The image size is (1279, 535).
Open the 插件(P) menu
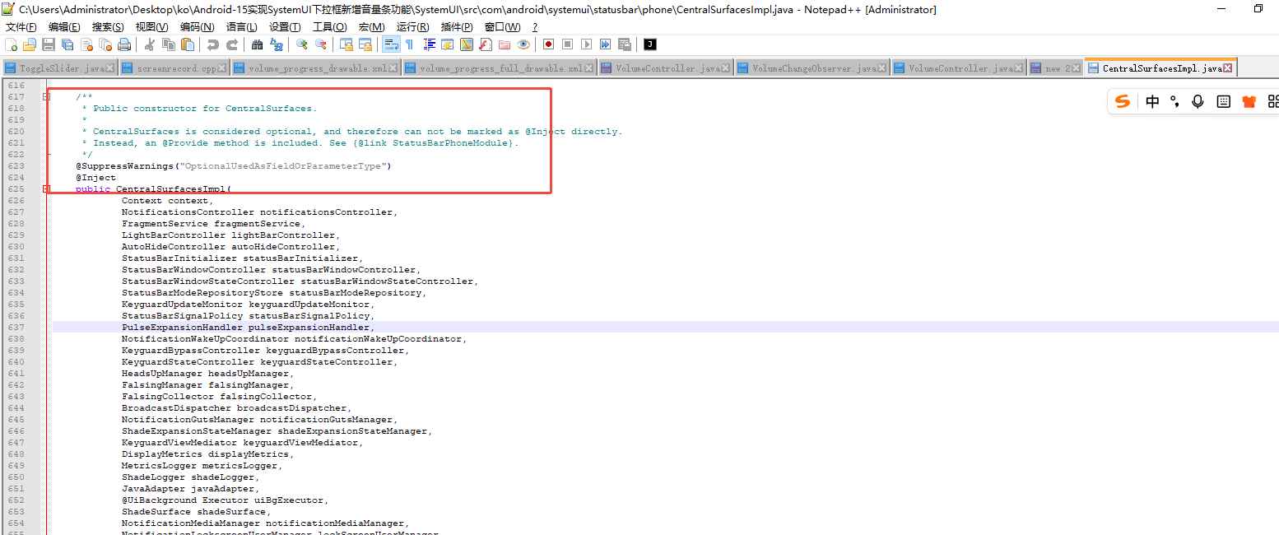pyautogui.click(x=457, y=27)
